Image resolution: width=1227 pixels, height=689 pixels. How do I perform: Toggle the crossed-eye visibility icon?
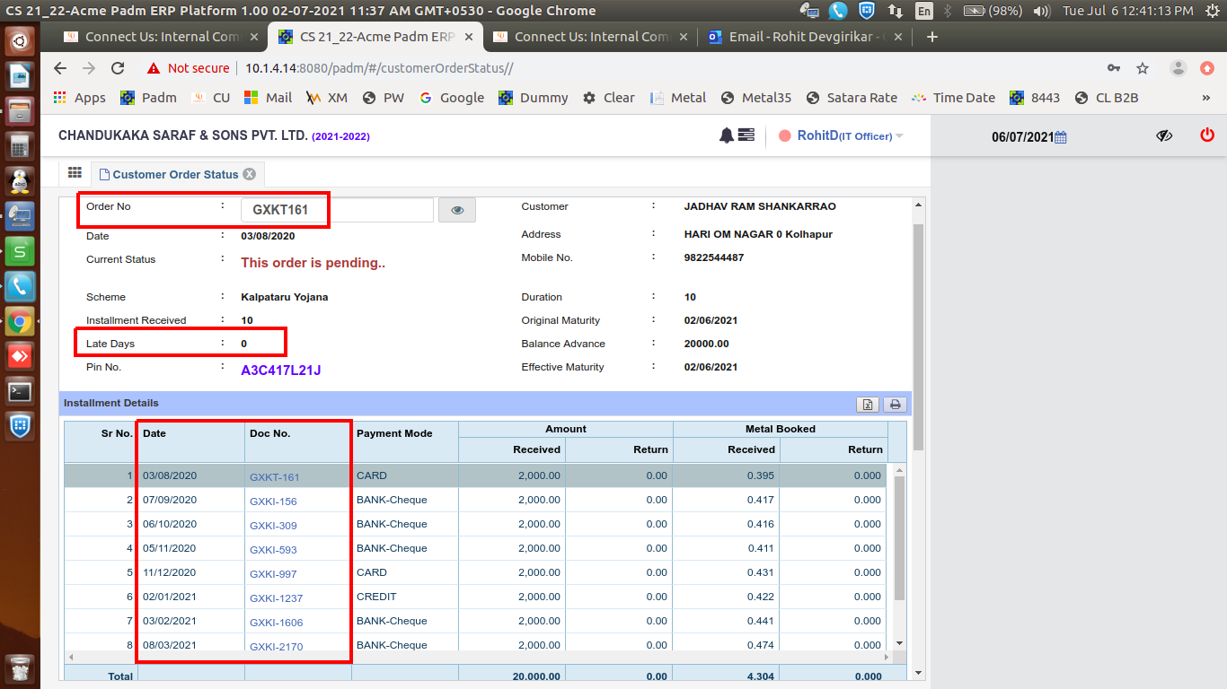(x=1164, y=135)
